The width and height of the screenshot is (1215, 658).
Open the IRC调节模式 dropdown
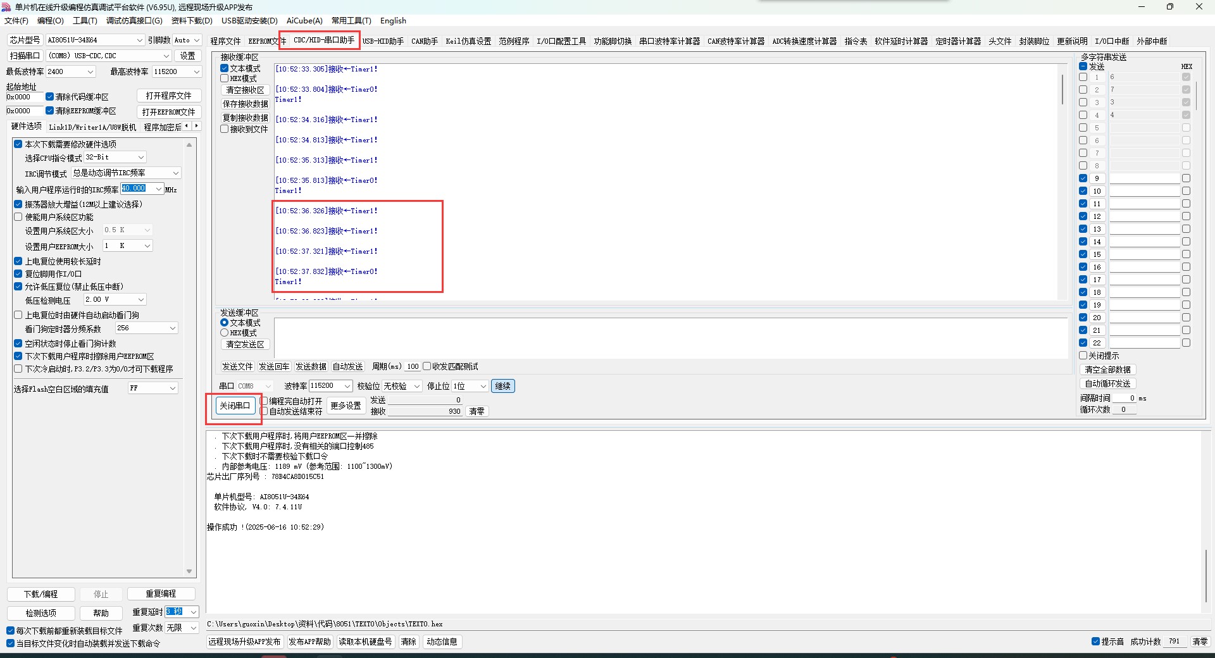(126, 173)
